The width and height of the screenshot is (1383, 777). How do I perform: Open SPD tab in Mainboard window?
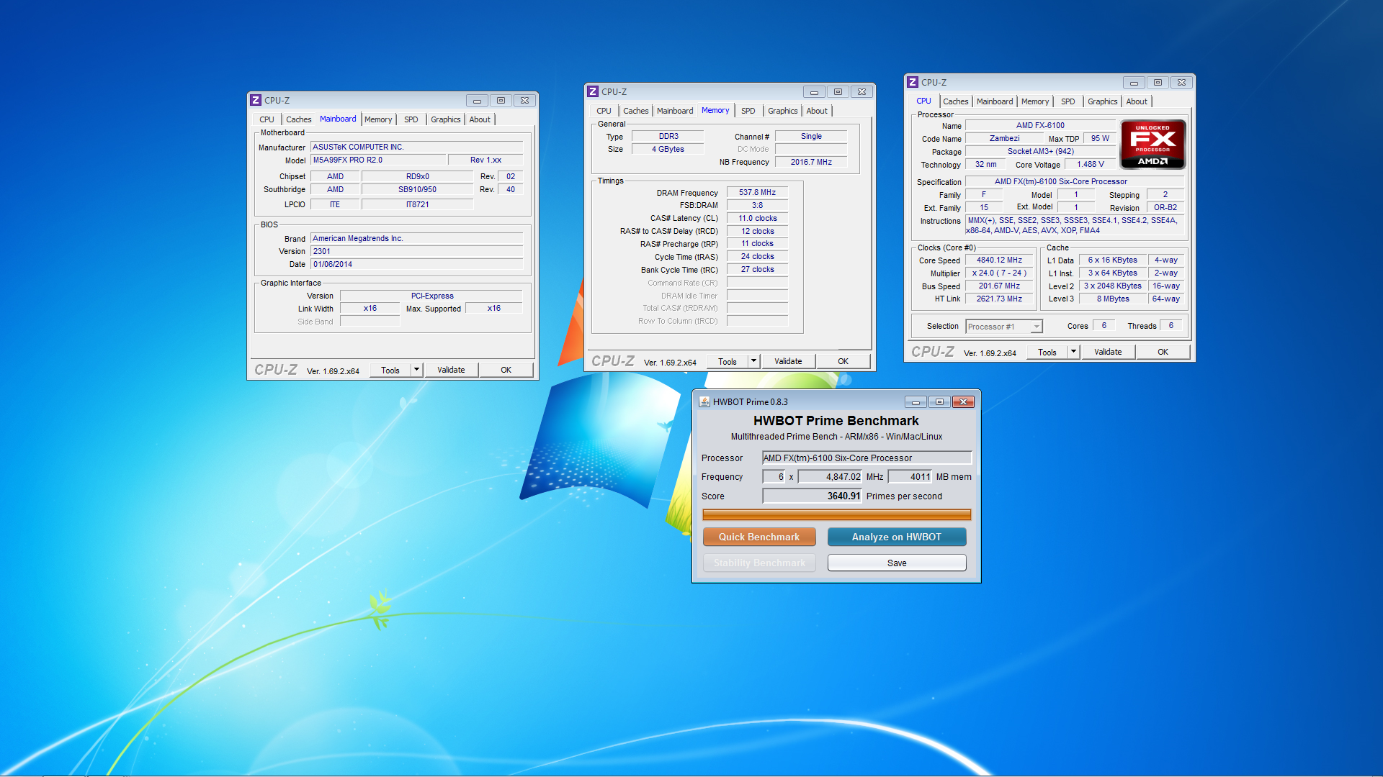click(411, 119)
